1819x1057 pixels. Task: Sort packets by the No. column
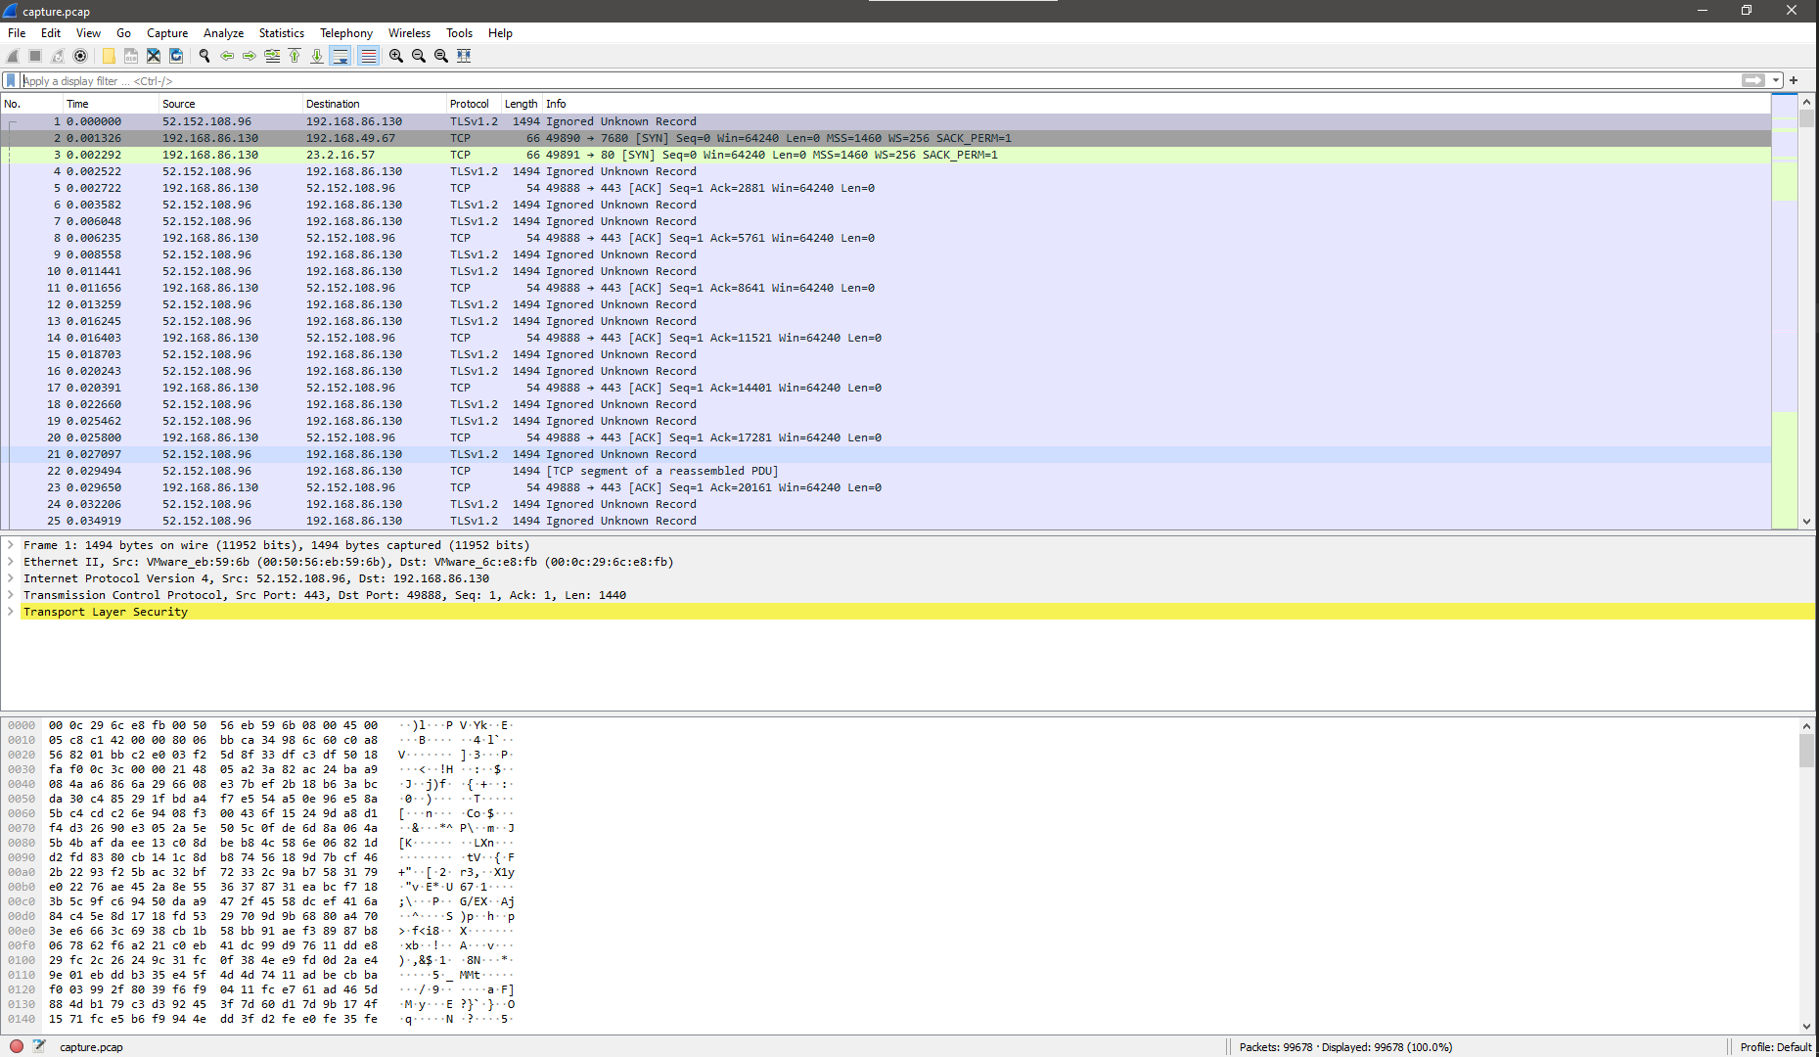click(x=31, y=104)
